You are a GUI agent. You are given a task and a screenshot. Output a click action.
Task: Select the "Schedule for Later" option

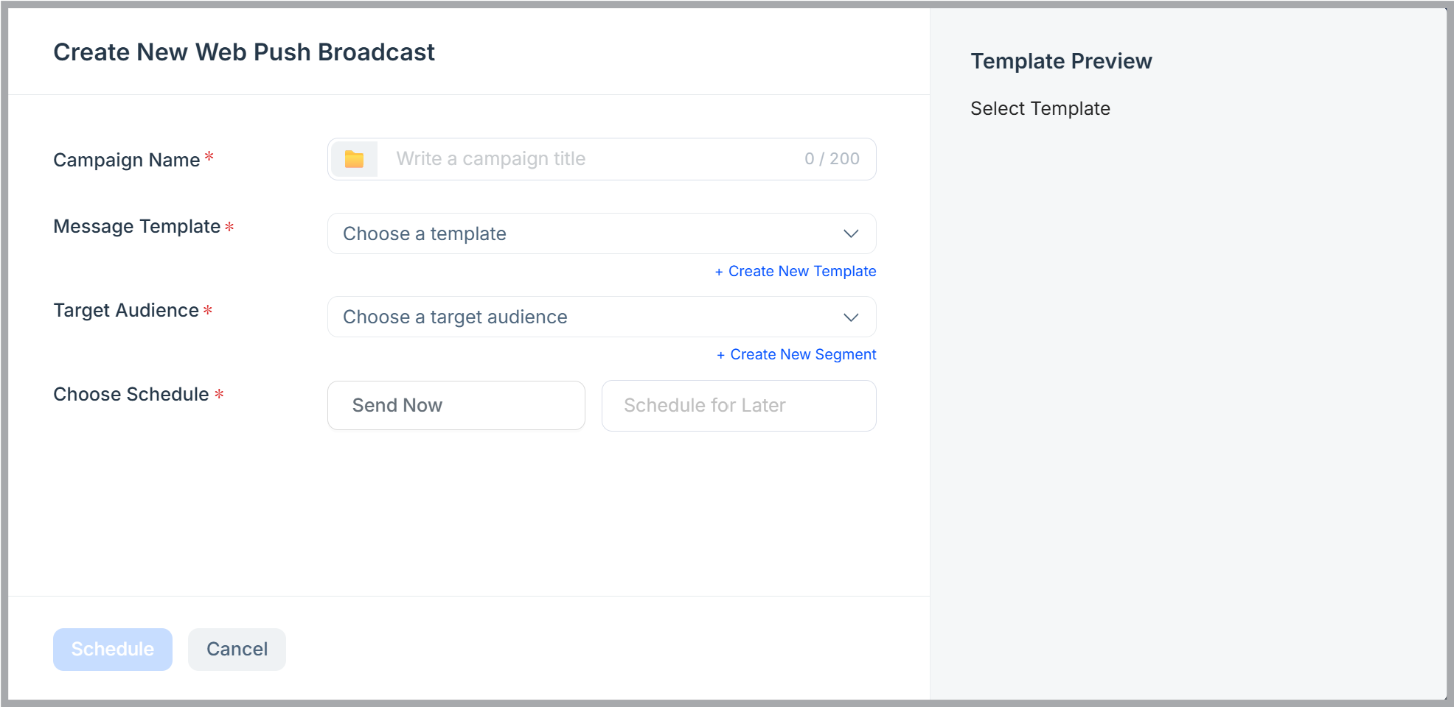click(x=738, y=405)
